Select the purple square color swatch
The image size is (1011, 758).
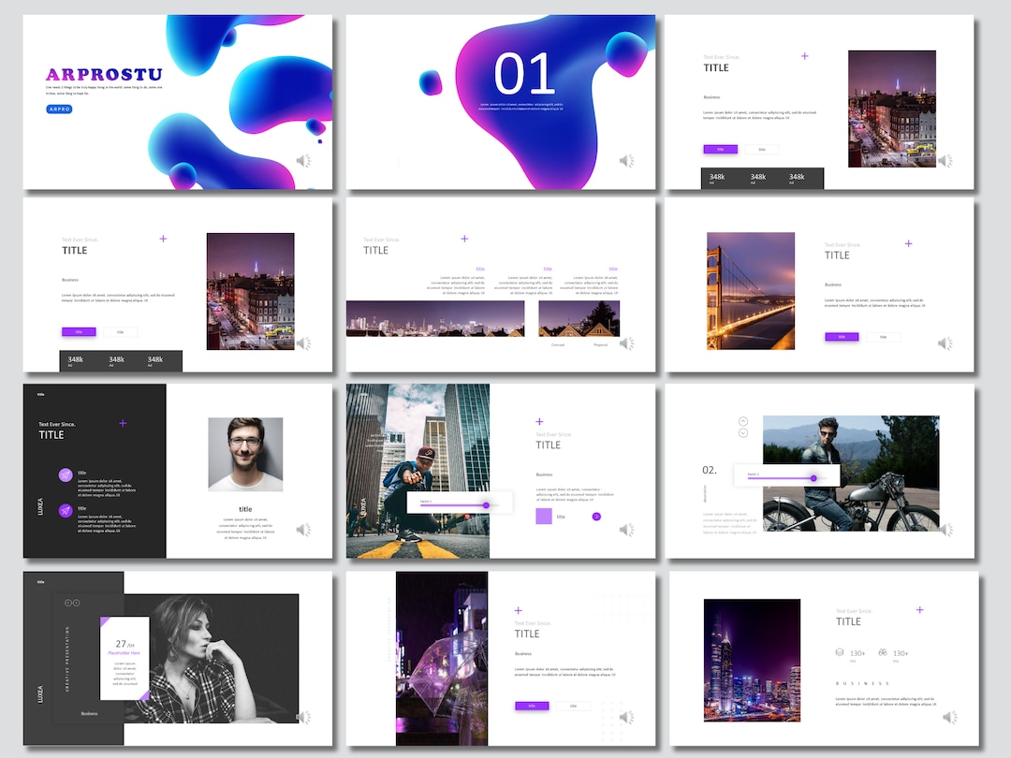pos(544,517)
